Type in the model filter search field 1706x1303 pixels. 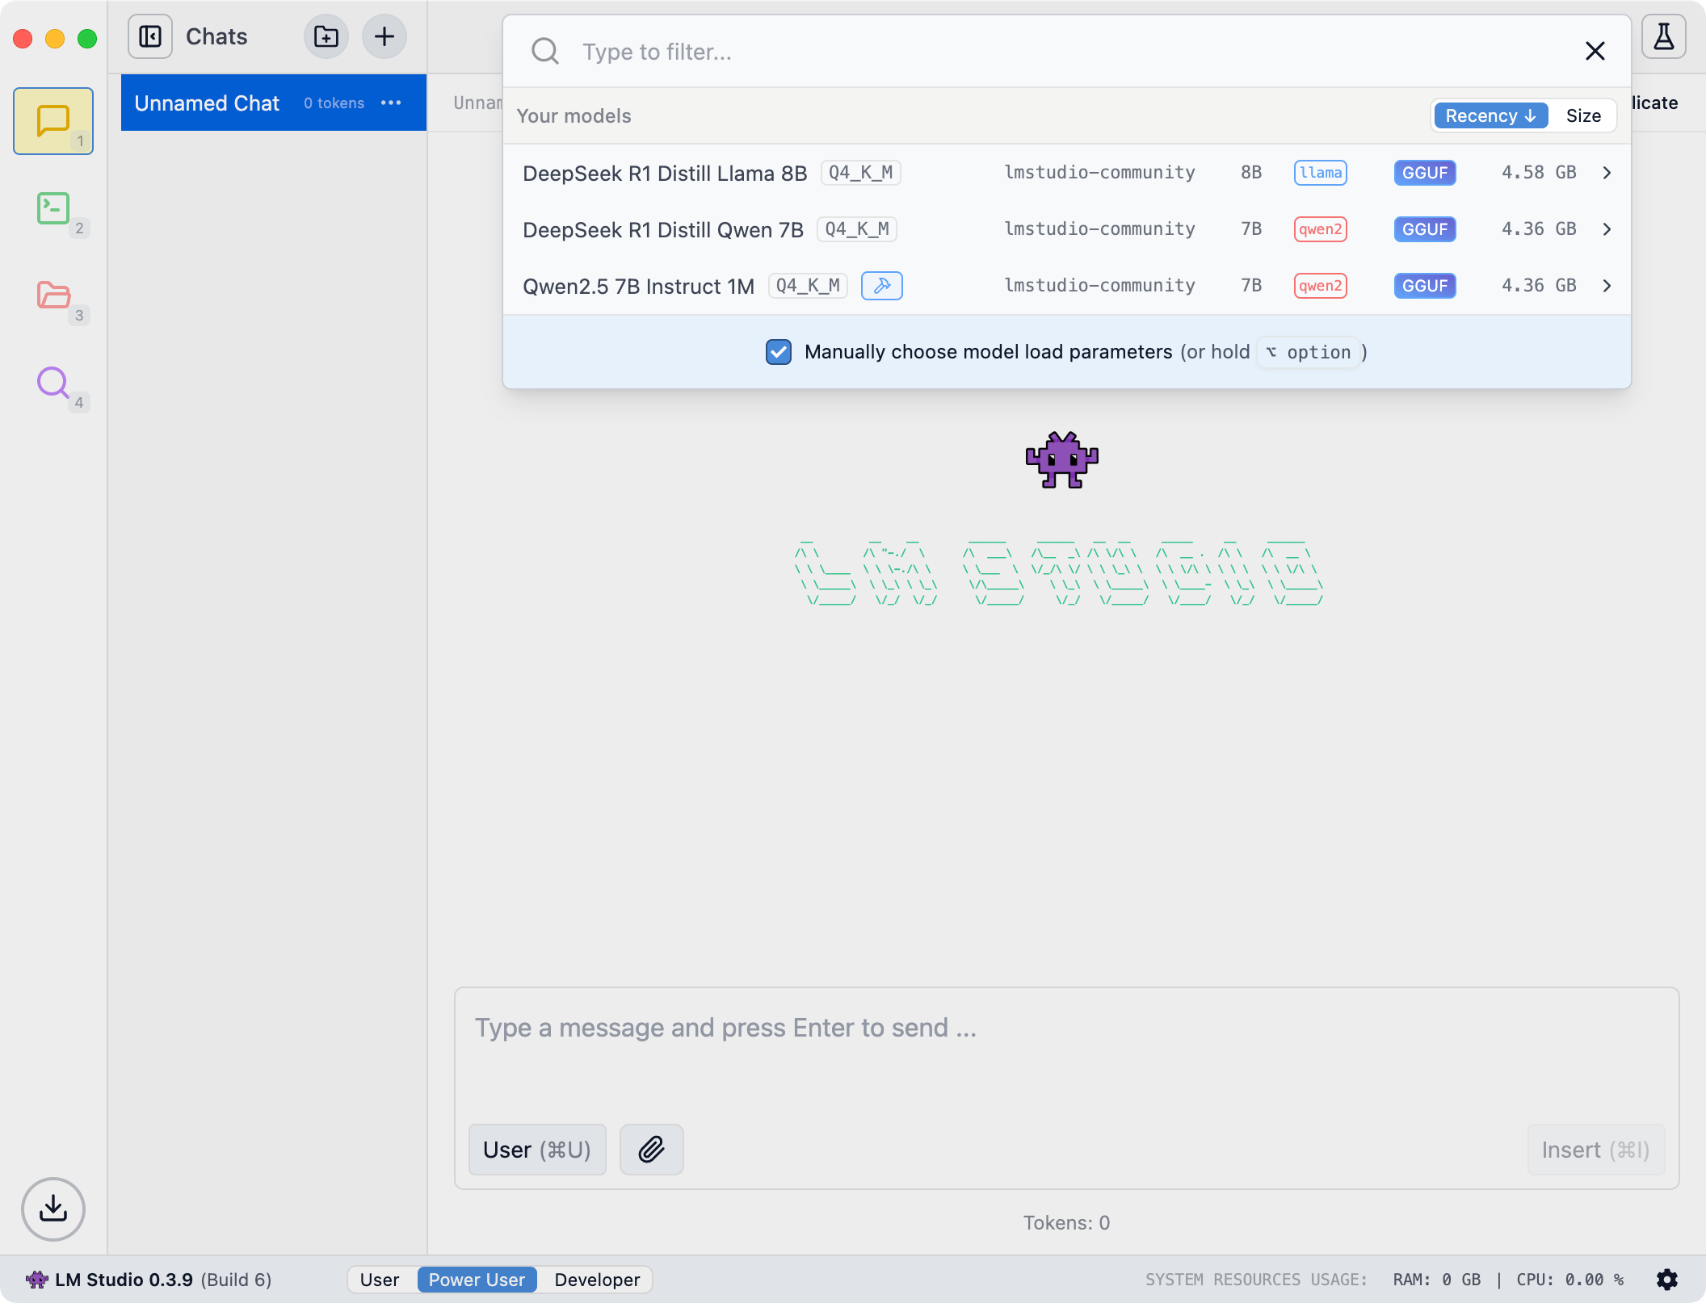tap(889, 51)
